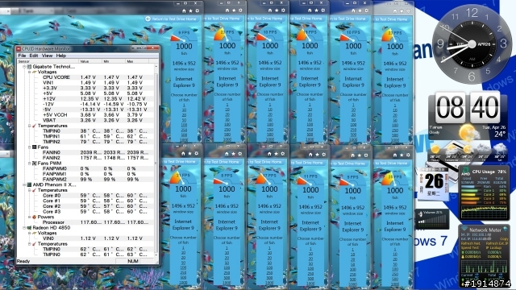Click the scrollbar up arrow in Hardware Monitor
The image size is (516, 290).
coord(156,66)
